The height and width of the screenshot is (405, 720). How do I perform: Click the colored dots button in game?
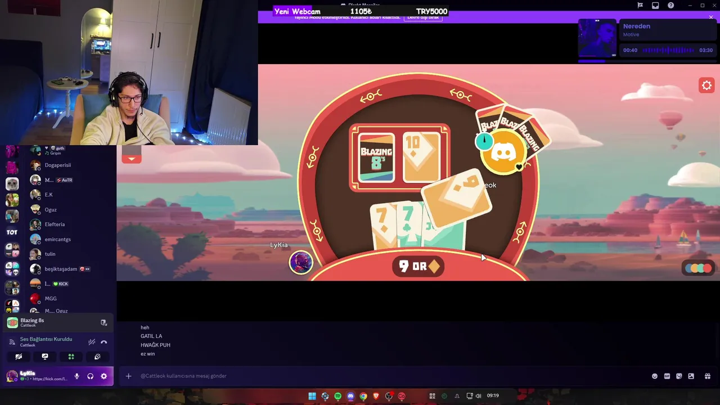click(698, 268)
